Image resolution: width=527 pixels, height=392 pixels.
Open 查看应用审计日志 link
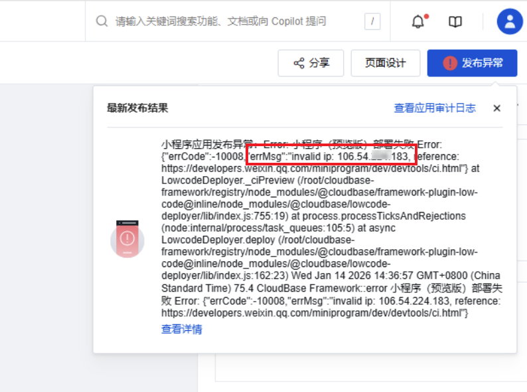435,108
